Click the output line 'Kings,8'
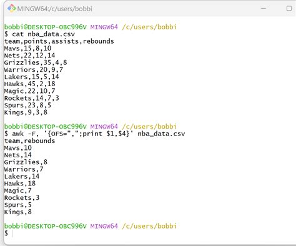Screen dimensions: 296x246 point(18,212)
